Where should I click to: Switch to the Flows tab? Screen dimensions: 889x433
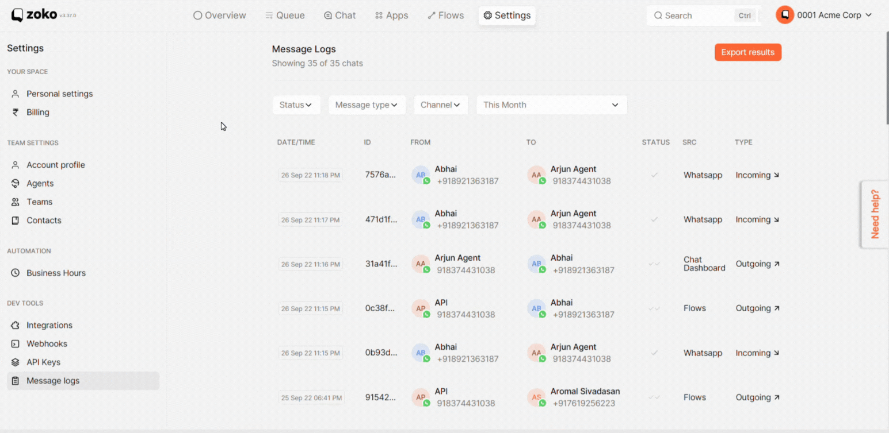point(446,16)
